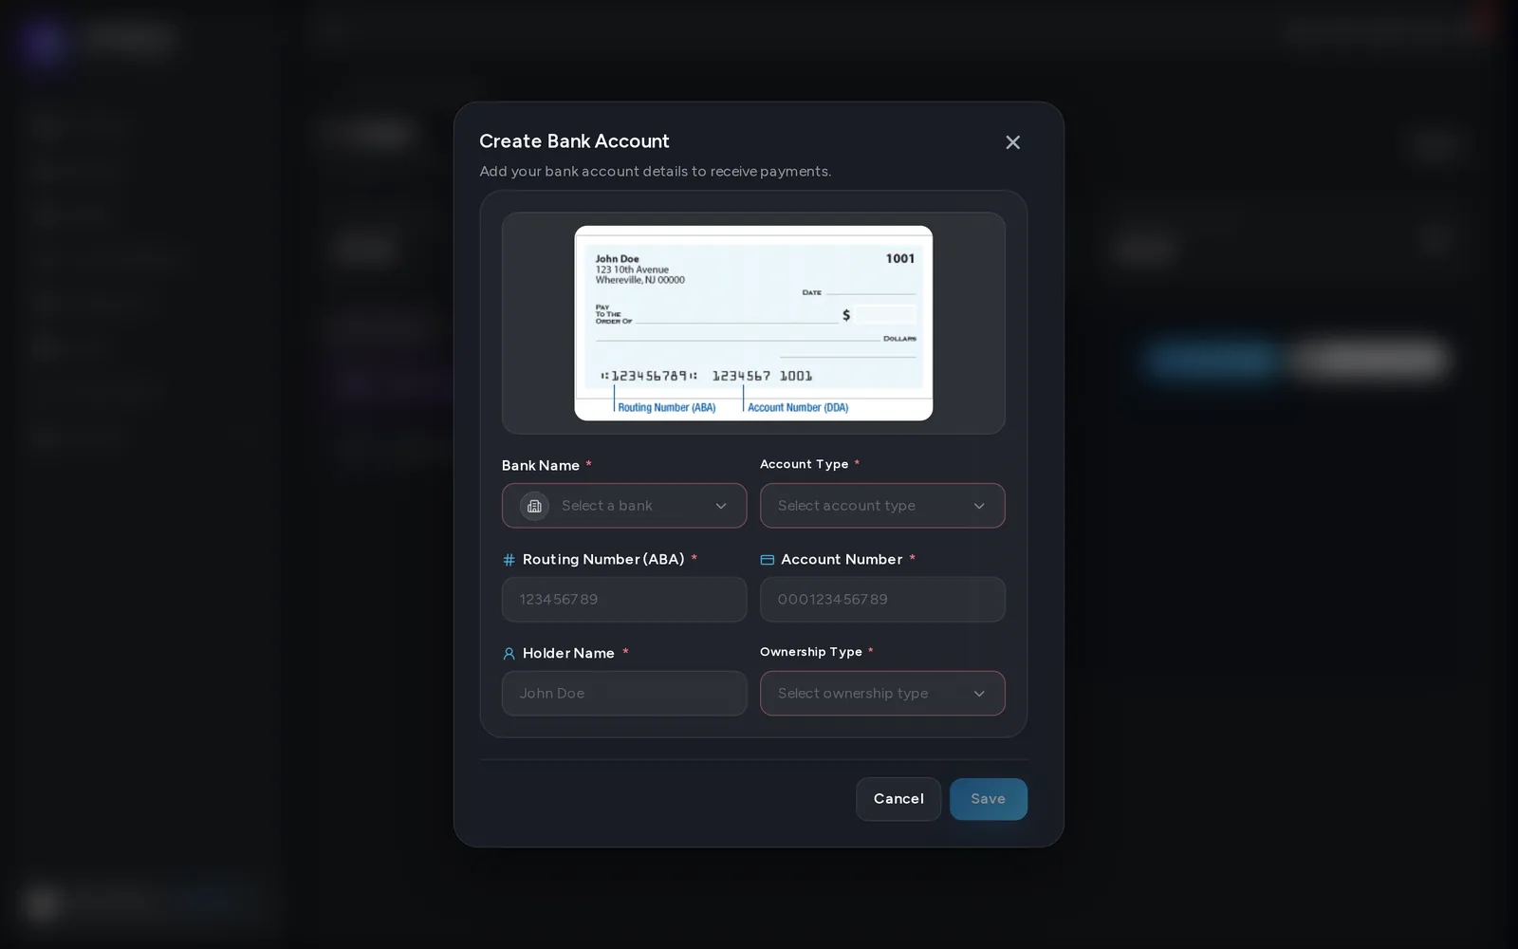Click the 'Add your bank account details' subtitle

[656, 172]
